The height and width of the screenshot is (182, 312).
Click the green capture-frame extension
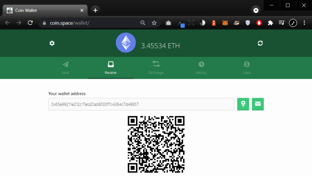(x=191, y=23)
